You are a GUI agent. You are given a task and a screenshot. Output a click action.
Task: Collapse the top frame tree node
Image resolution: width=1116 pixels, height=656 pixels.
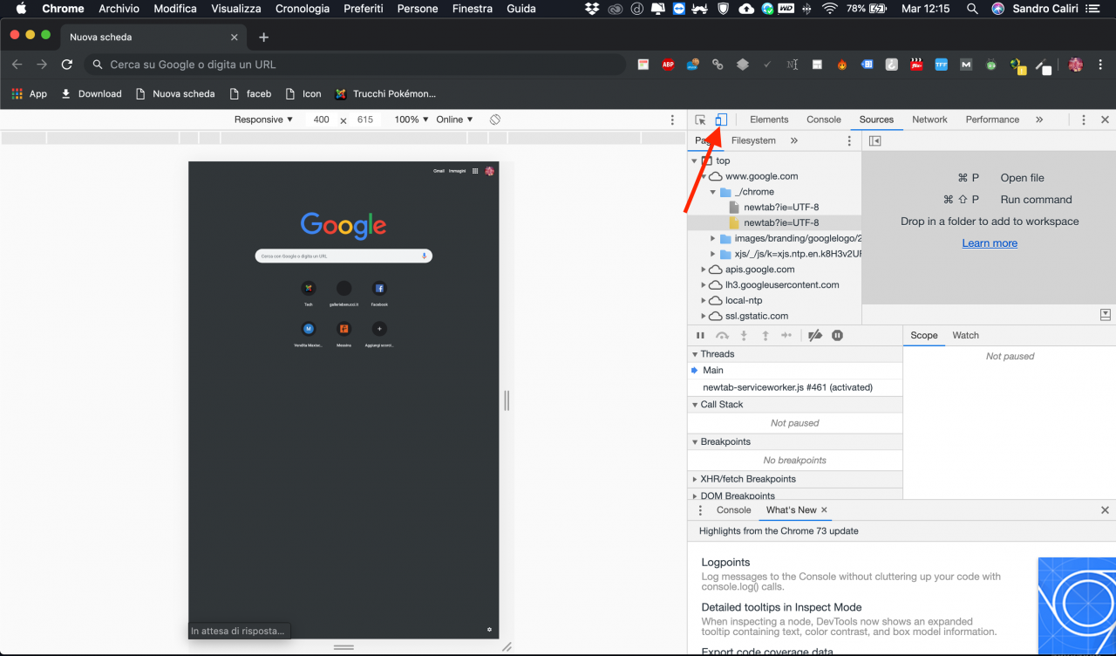695,161
